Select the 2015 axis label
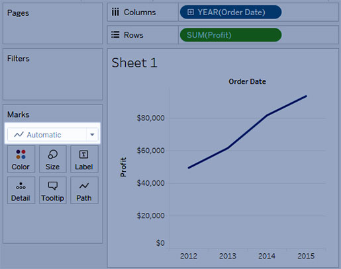341x269 pixels. point(306,256)
